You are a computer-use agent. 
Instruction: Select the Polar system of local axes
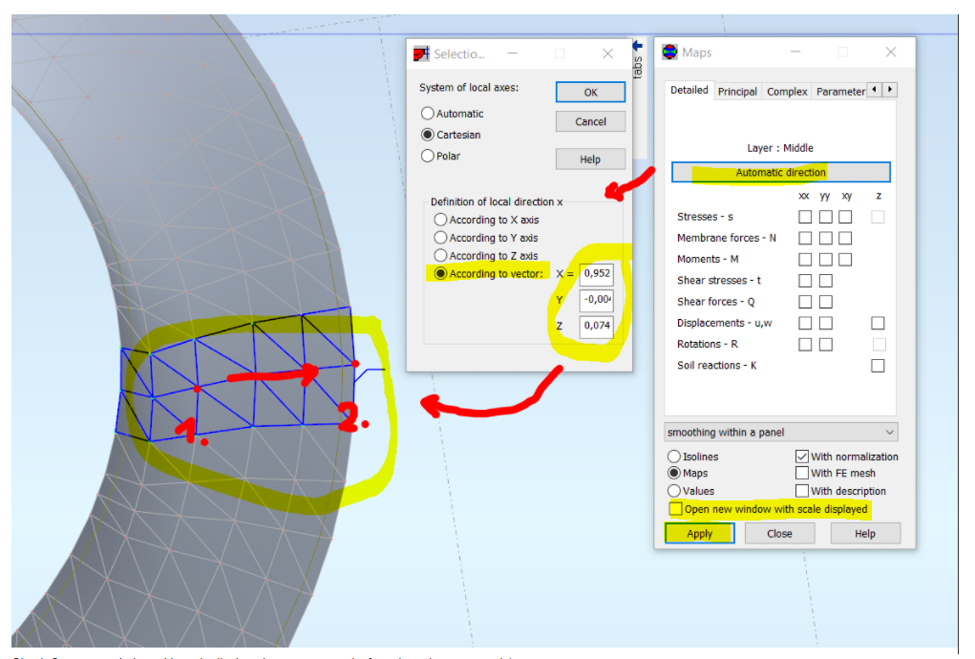point(428,156)
